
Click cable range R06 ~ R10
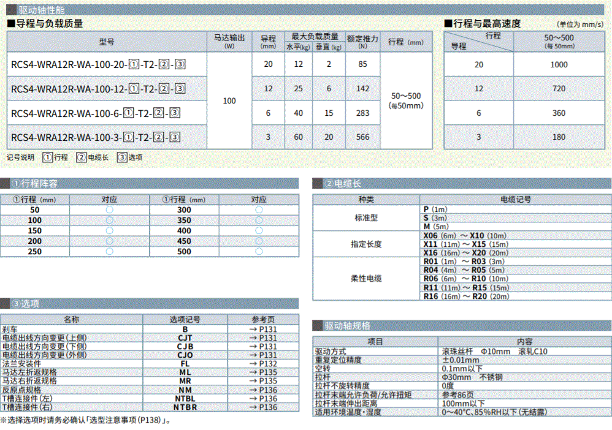[466, 278]
